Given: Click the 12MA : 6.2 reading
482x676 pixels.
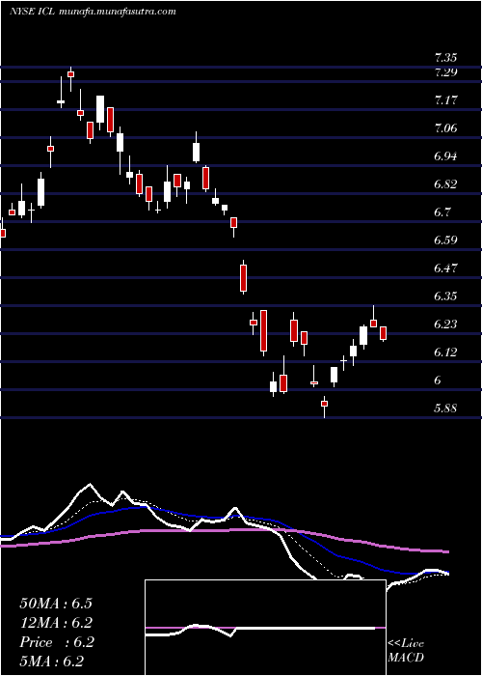Looking at the screenshot, I should click(x=56, y=623).
